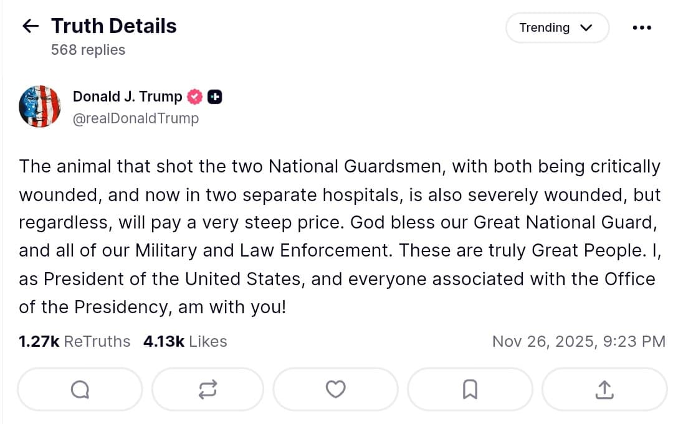Select the Truth Details tab heading

click(x=113, y=26)
